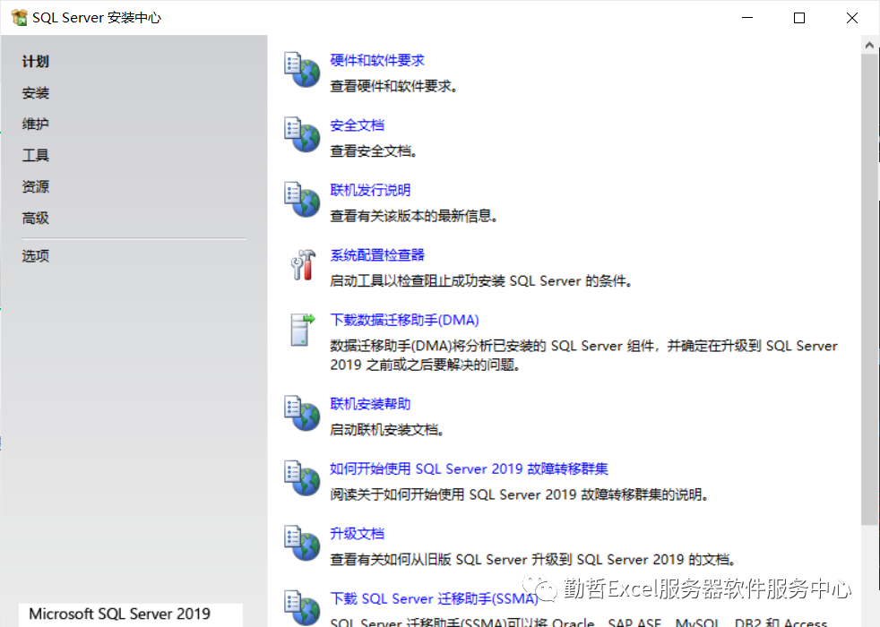880x627 pixels.
Task: Click text 启动工具以检查阻止成功安装 SQL Server 的条件。
Action: pyautogui.click(x=481, y=281)
